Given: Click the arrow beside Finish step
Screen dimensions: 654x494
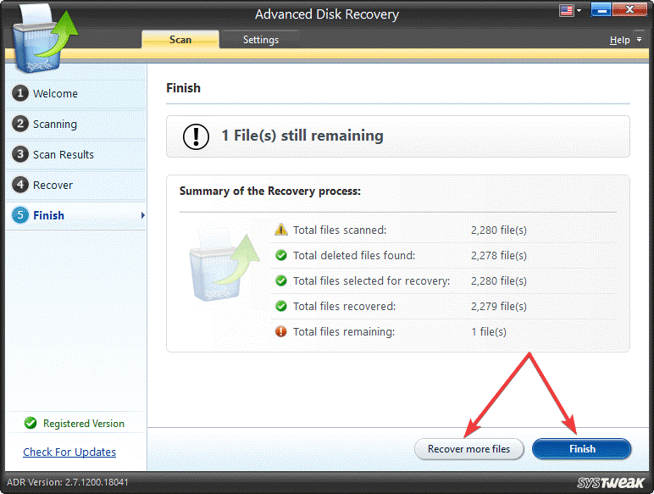Looking at the screenshot, I should (x=142, y=215).
